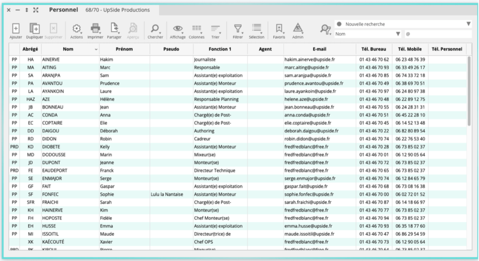Click the Ajouter icon to add a record
Viewport: 479px width, 261px height.
tap(15, 29)
